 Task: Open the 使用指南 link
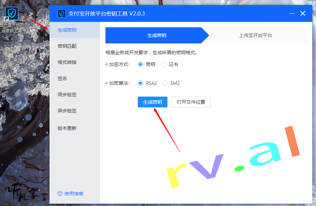coord(74,194)
